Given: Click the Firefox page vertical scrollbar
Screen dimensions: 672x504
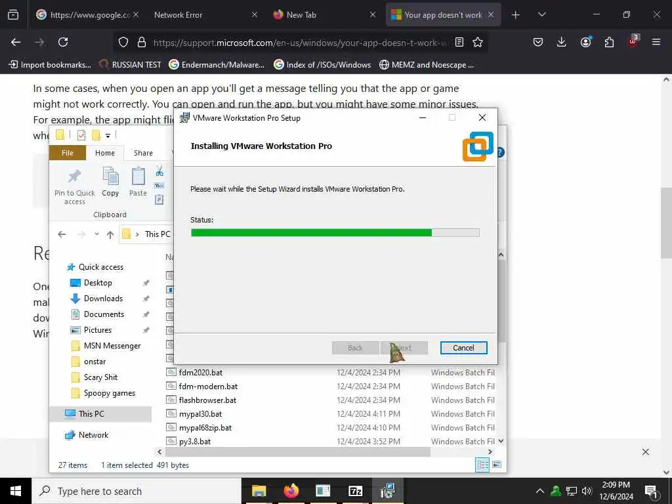Looking at the screenshot, I should click(667, 223).
